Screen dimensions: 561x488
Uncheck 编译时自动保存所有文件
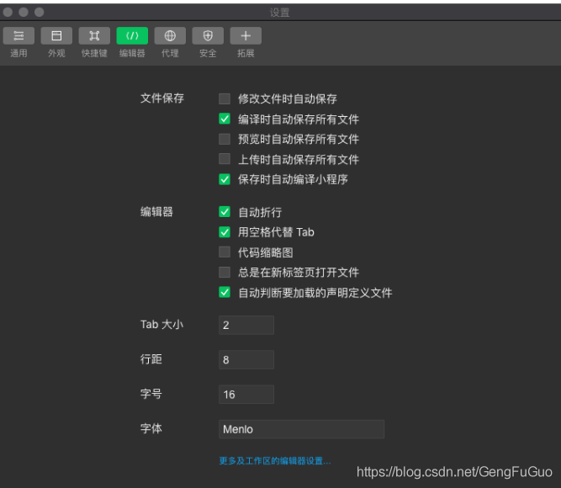coord(225,119)
